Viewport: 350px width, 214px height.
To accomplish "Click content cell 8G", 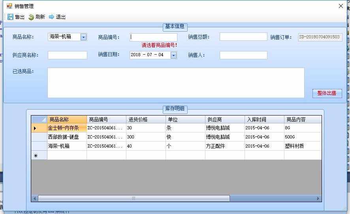I will 303,128.
